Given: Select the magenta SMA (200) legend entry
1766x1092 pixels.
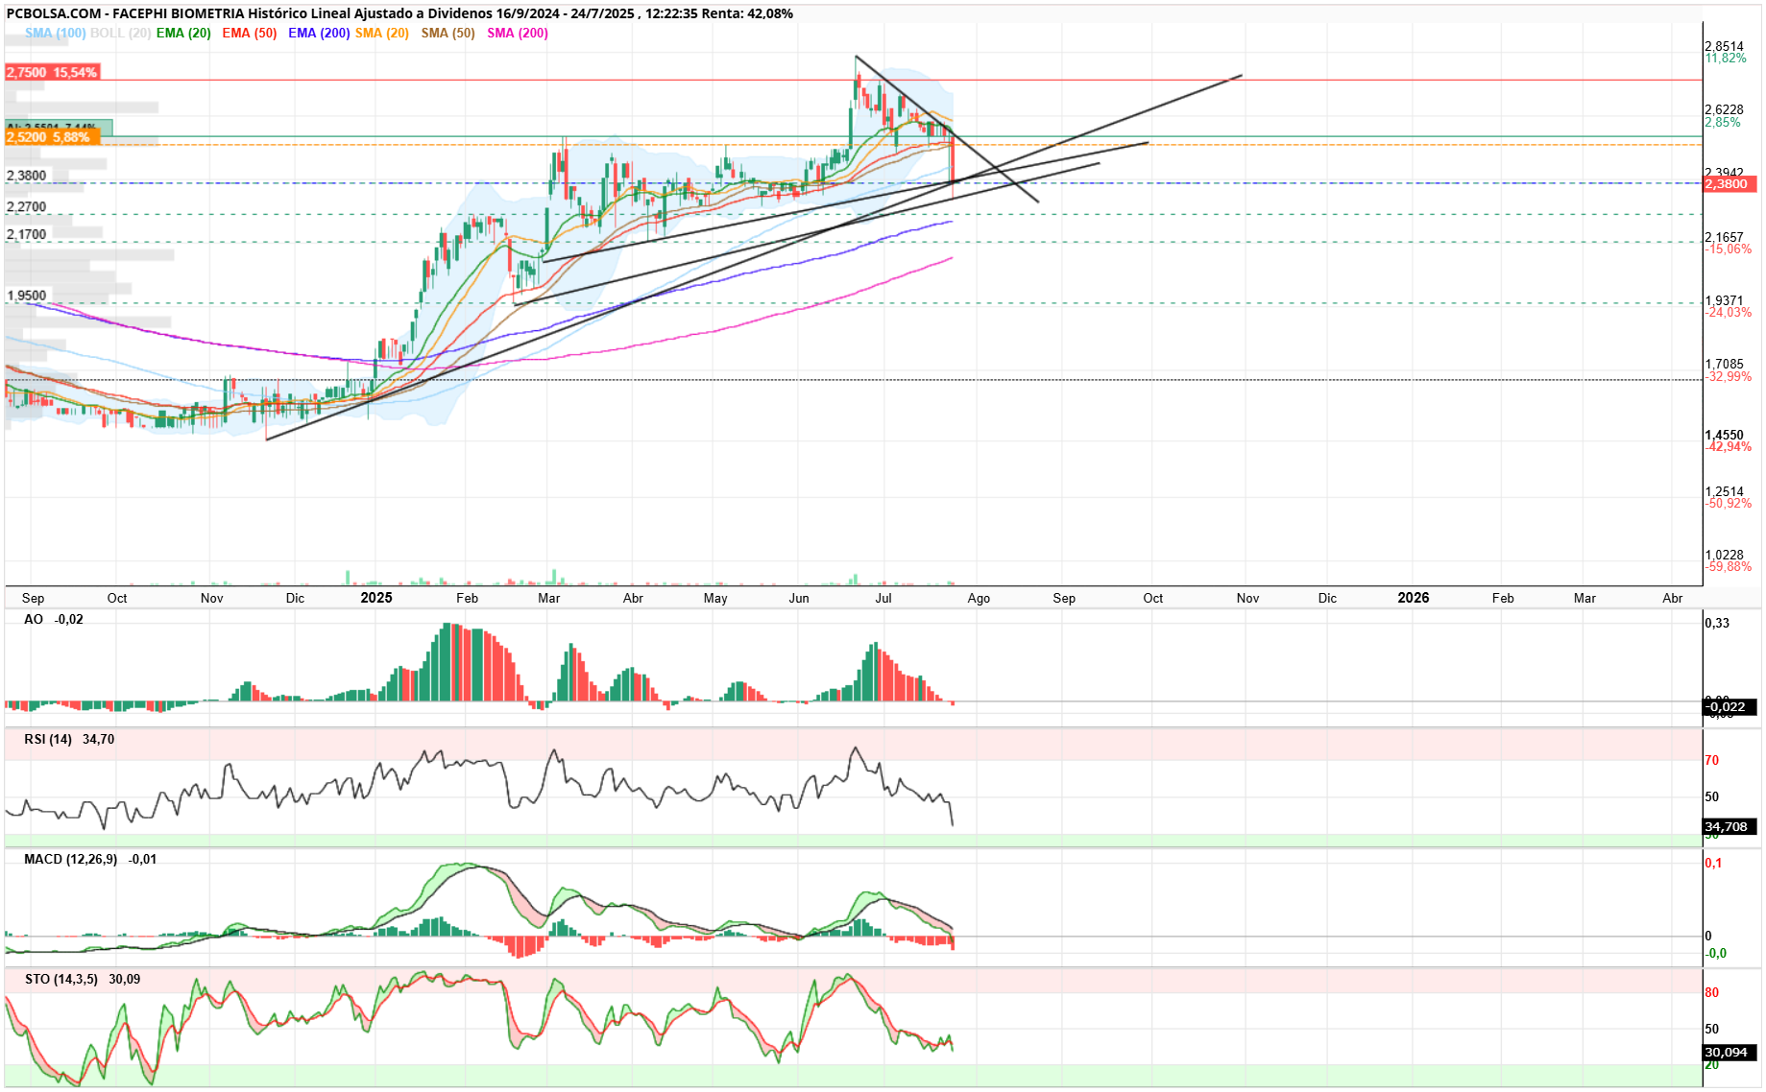Looking at the screenshot, I should [518, 33].
